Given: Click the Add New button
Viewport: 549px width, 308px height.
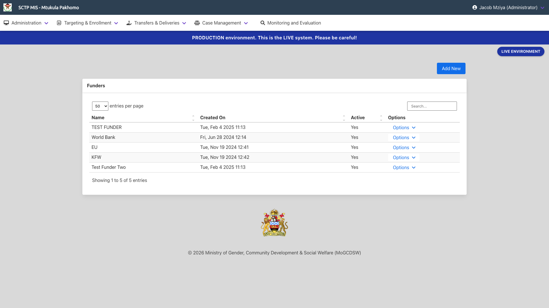Looking at the screenshot, I should 451,68.
